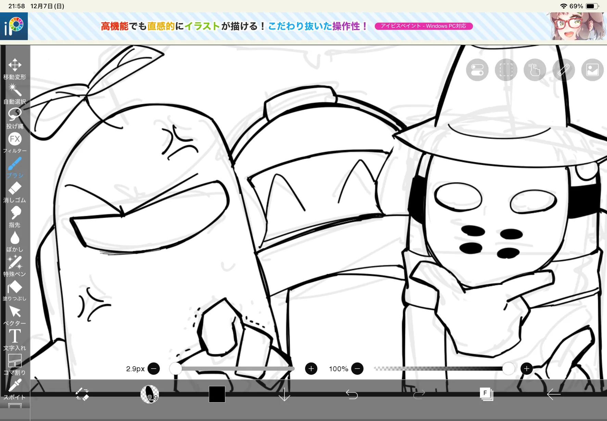Select the ぼかし blur tool

coord(15,241)
